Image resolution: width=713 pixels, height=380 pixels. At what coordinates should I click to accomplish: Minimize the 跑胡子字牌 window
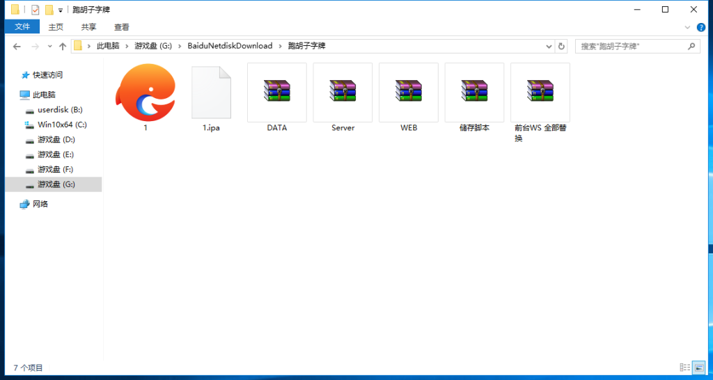[x=637, y=10]
